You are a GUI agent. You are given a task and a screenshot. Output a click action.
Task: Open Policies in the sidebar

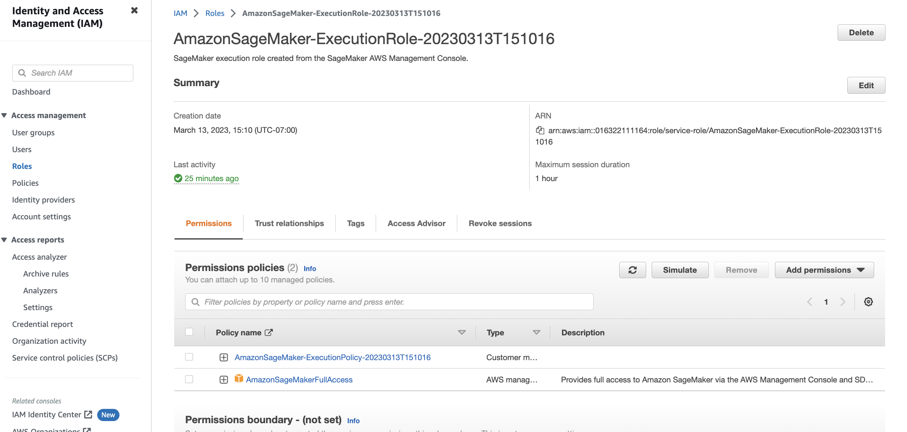[25, 183]
